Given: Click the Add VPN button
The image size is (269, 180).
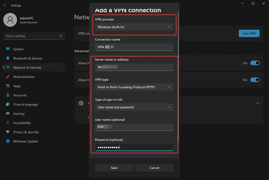Looking at the screenshot, I should click(x=249, y=33).
